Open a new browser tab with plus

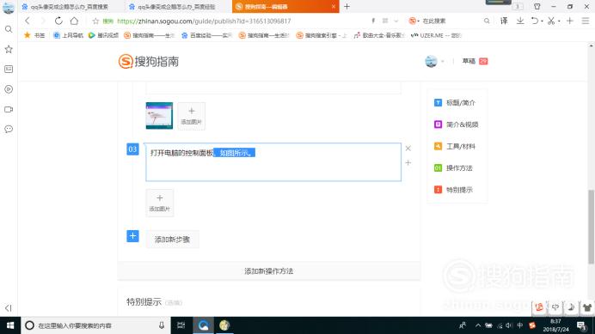click(347, 7)
